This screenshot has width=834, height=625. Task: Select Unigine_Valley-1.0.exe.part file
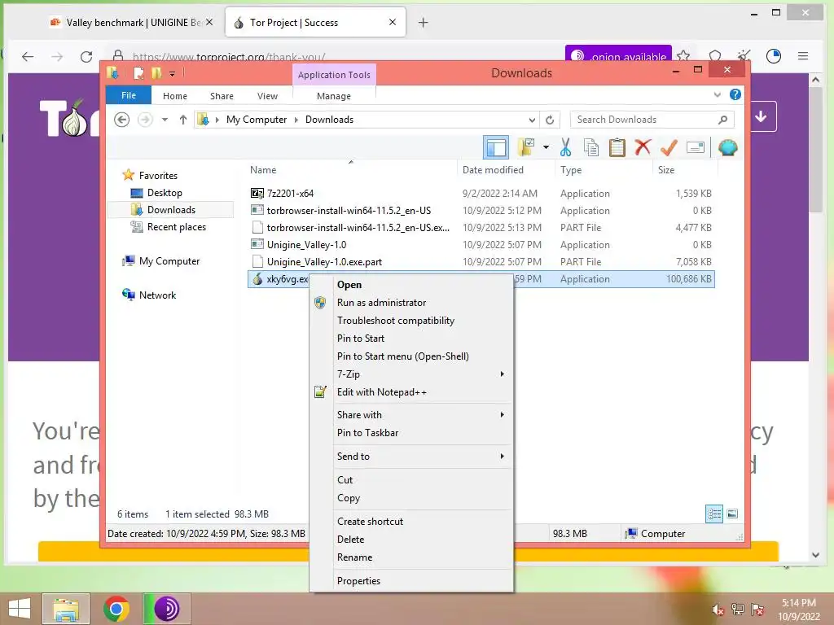pos(324,261)
